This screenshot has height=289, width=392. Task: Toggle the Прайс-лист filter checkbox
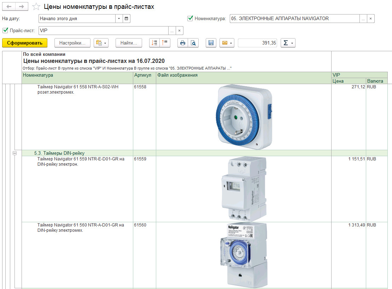5,30
